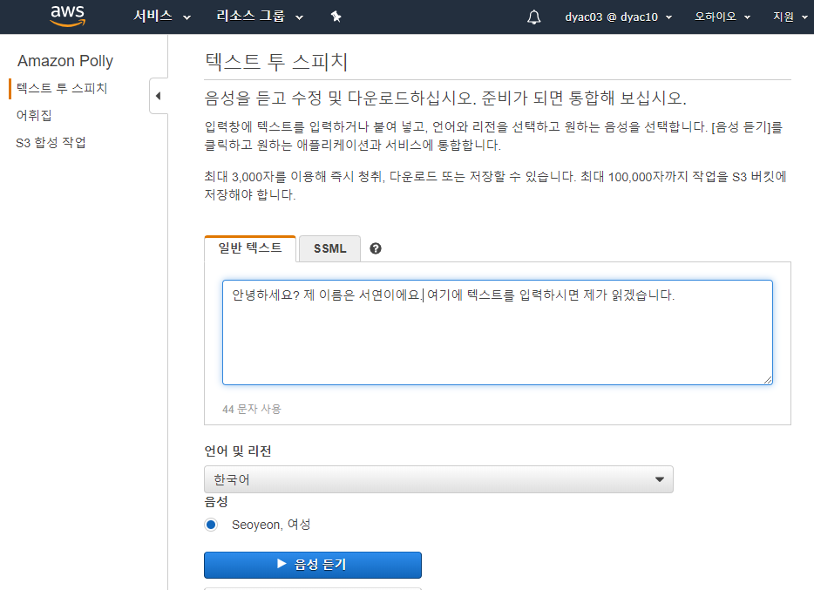Open S3 합성 작업 in the sidebar
The image size is (814, 590).
pyautogui.click(x=51, y=143)
